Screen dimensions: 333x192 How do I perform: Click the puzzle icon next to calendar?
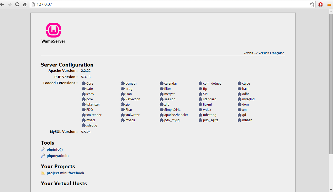pyautogui.click(x=162, y=83)
